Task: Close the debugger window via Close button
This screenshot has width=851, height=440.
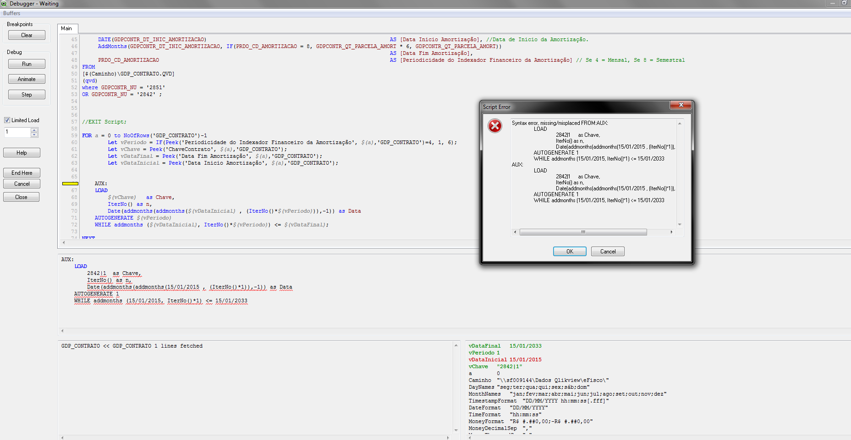Action: 22,197
